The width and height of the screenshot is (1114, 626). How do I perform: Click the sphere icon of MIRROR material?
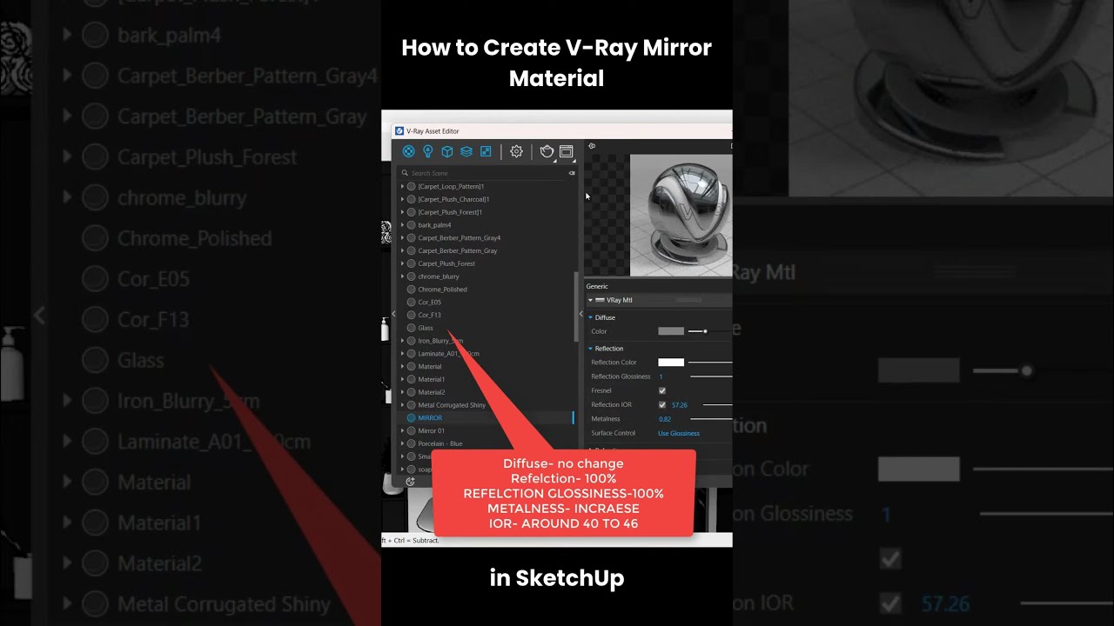pos(412,418)
